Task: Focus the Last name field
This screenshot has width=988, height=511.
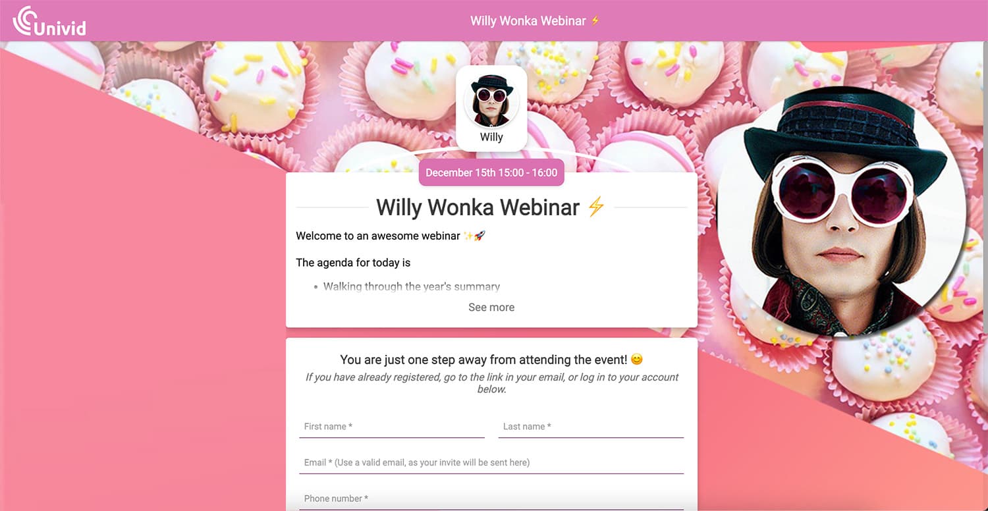Action: coord(591,427)
